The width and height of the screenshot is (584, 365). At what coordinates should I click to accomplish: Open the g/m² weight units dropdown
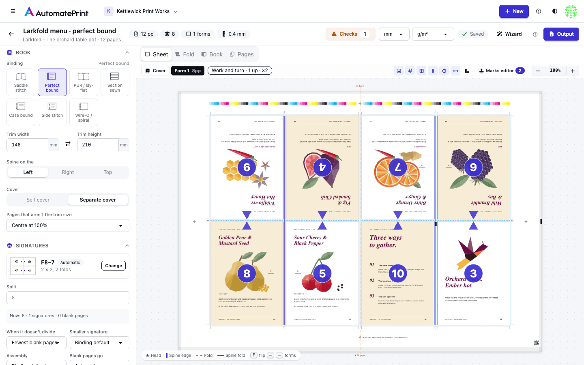click(433, 34)
